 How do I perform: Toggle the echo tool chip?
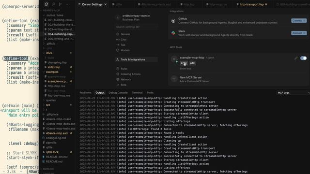(184, 63)
